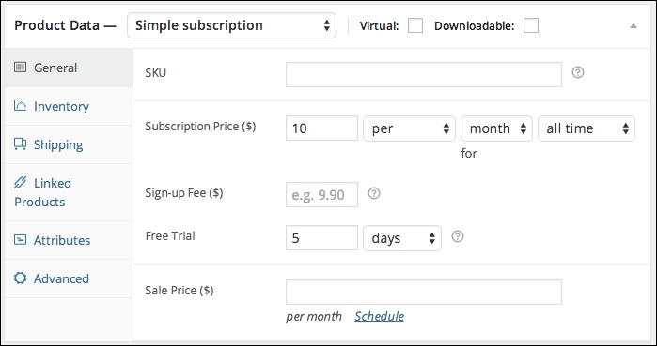Viewport: 657px width, 346px height.
Task: Click into the Sale Price input field
Action: pos(424,293)
